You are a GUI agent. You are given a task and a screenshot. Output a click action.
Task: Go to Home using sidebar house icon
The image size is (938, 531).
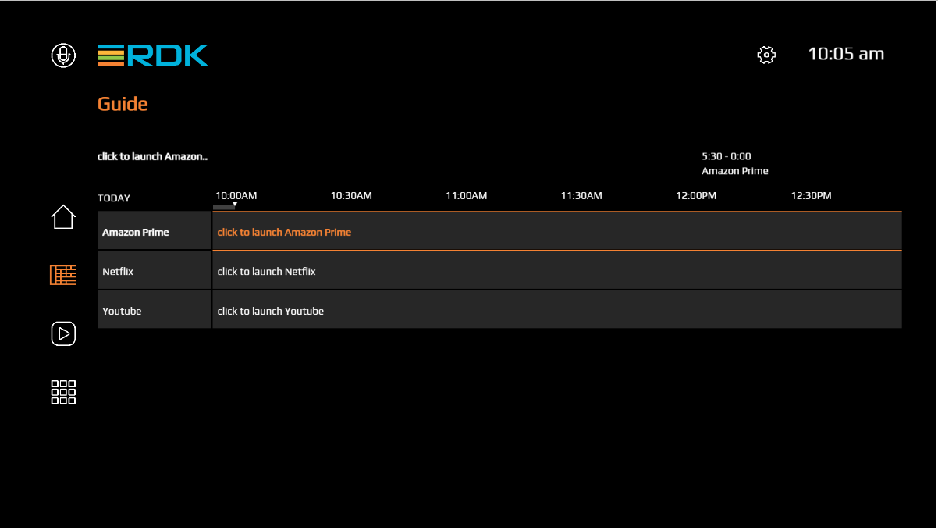click(63, 217)
